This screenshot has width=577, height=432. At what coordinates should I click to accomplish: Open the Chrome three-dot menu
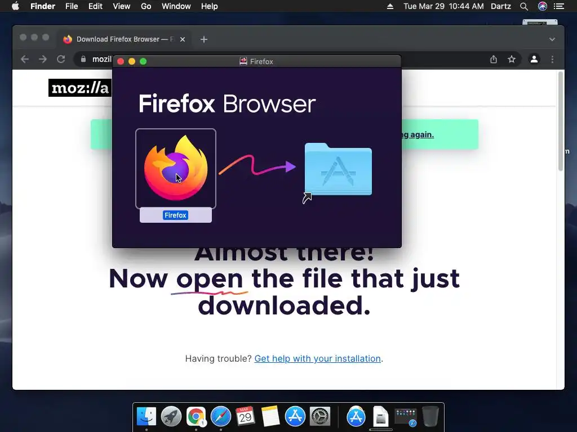tap(552, 59)
